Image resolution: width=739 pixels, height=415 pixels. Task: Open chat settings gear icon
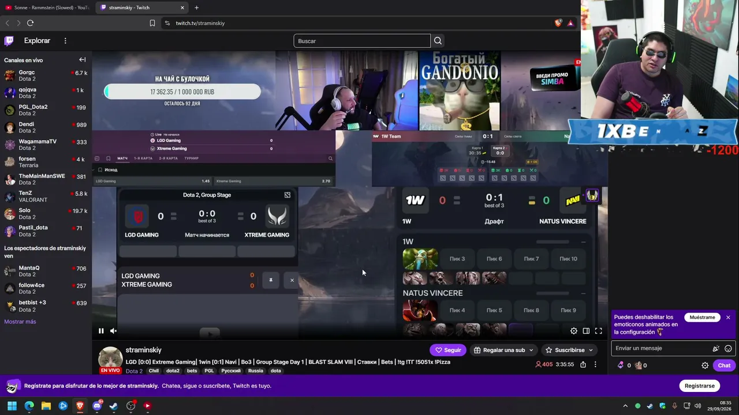click(x=705, y=365)
